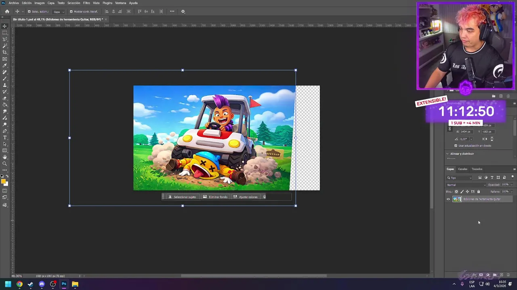Image resolution: width=517 pixels, height=290 pixels.
Task: Open the Filtro menu
Action: click(86, 3)
